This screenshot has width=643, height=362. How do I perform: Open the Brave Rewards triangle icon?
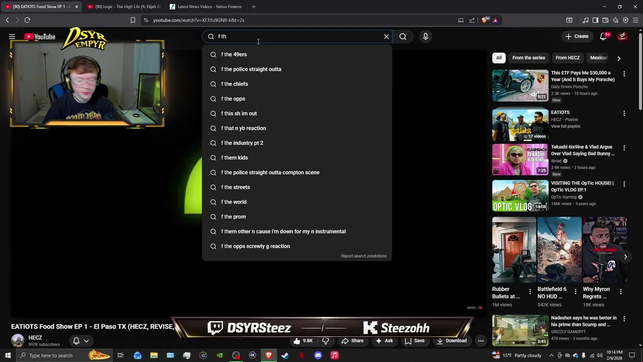click(495, 20)
